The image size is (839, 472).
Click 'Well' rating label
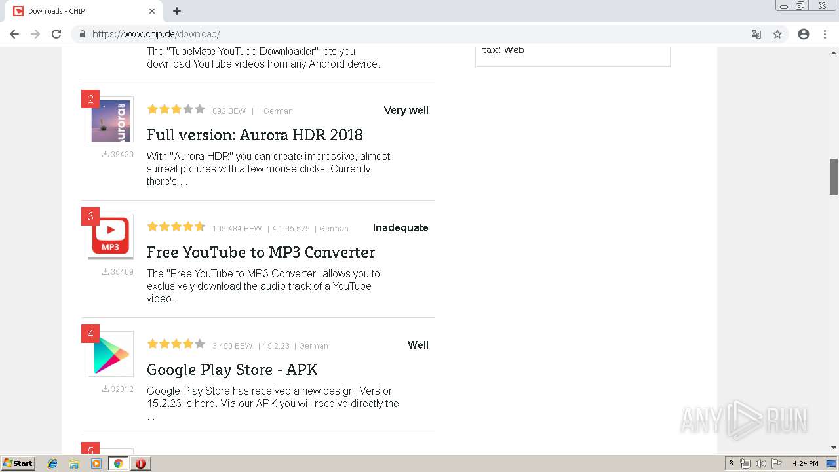pos(418,345)
